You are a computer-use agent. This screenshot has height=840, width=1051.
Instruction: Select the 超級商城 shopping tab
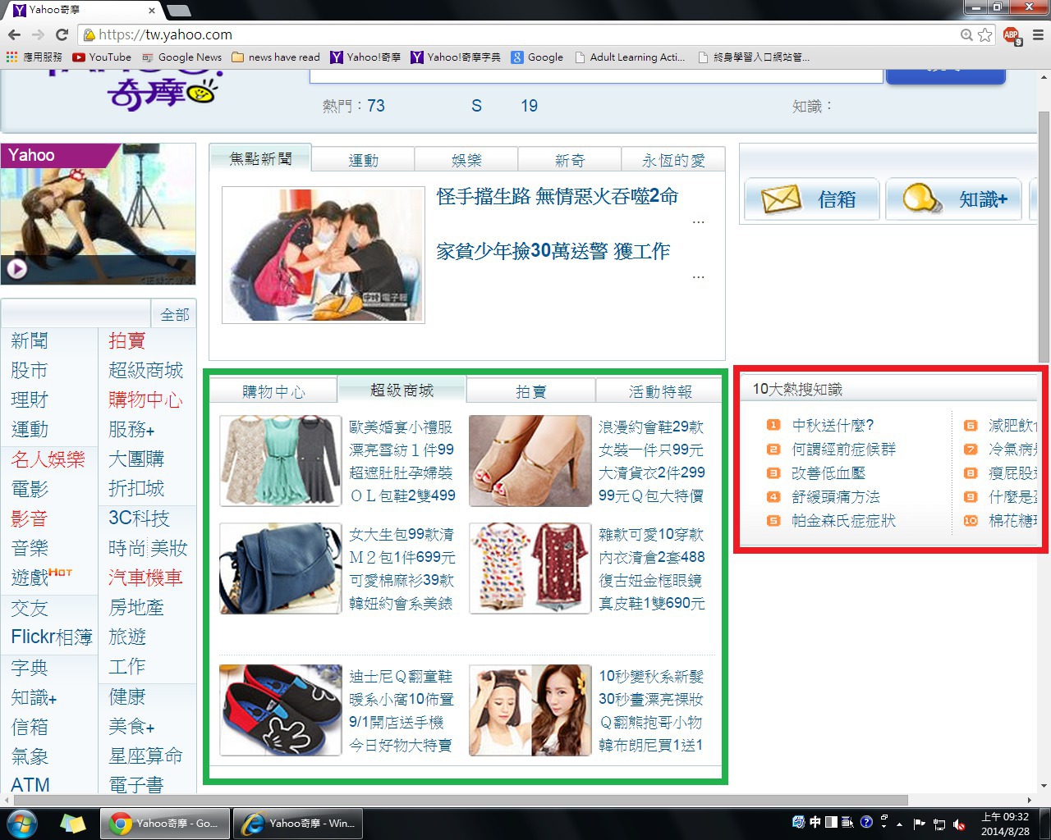pyautogui.click(x=402, y=390)
